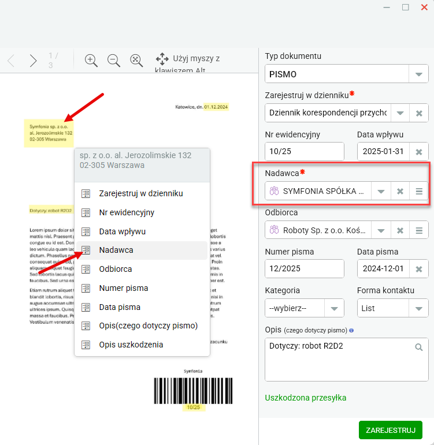Select Opis(czego dotyczy pismo) menu entry
Image resolution: width=434 pixels, height=445 pixels.
point(142,326)
